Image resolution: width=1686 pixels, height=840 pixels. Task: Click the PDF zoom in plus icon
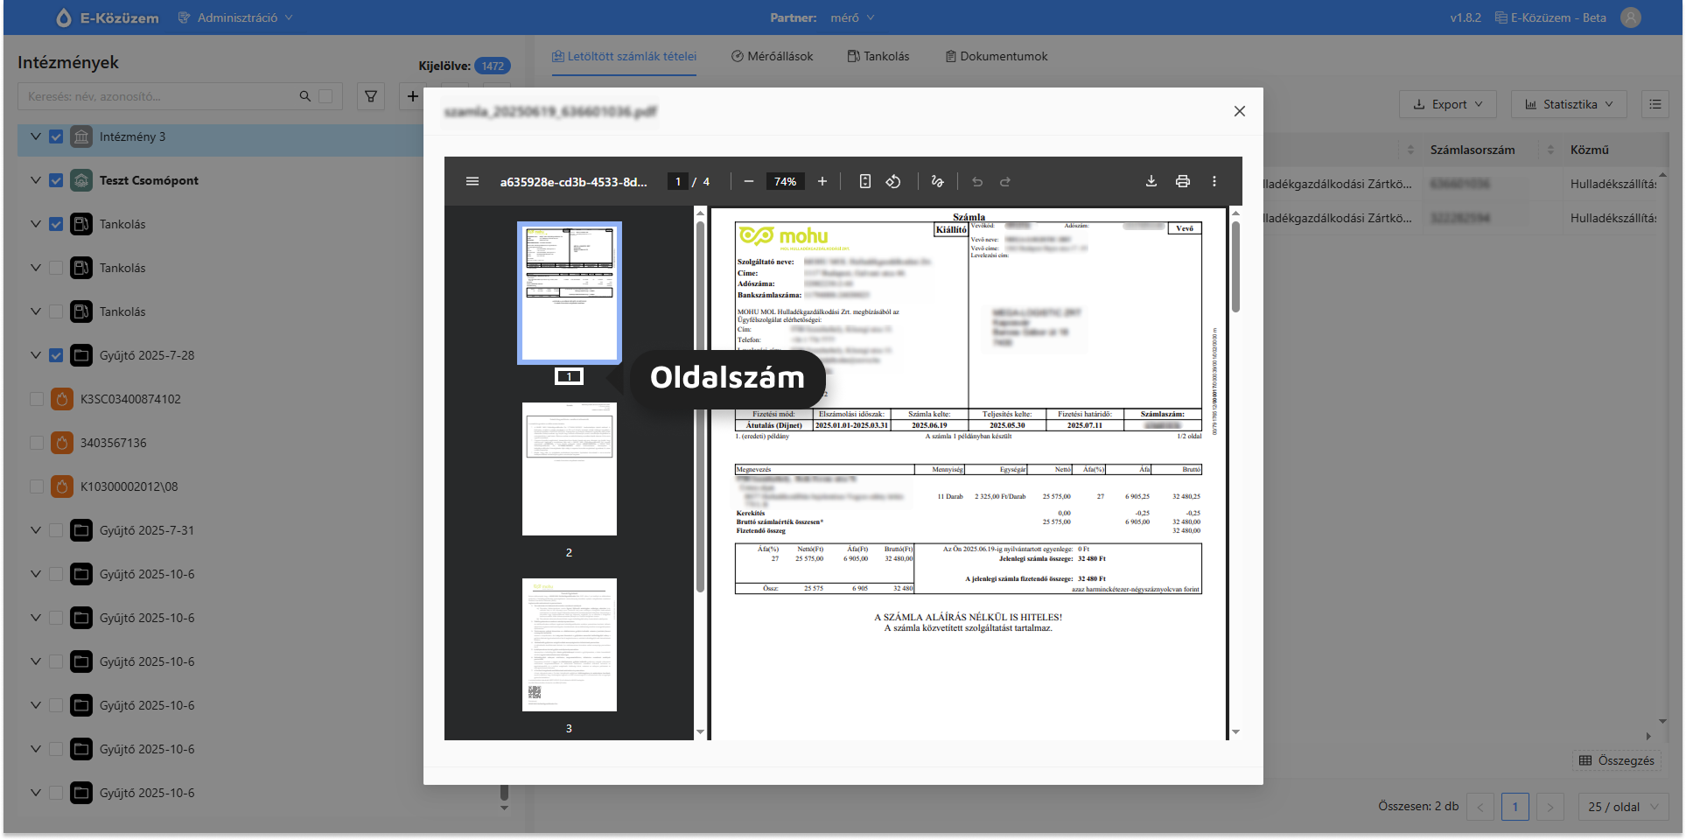click(x=822, y=181)
